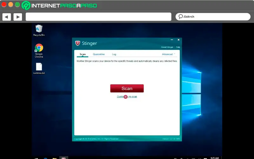Open the Quarantine tab
Screen dimensions: 254x159
[x=99, y=54]
